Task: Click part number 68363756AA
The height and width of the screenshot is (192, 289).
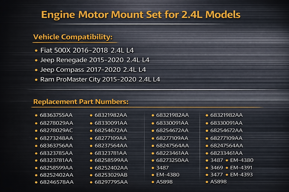Action: tap(56, 146)
